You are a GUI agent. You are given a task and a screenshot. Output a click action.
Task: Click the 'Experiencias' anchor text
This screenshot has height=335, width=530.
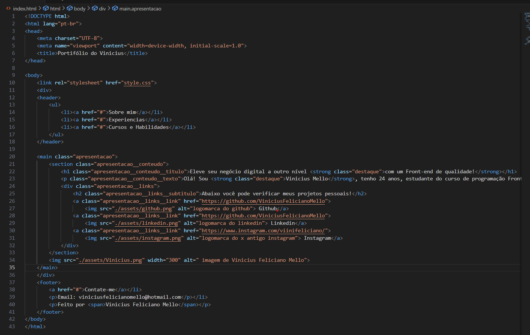pos(127,120)
